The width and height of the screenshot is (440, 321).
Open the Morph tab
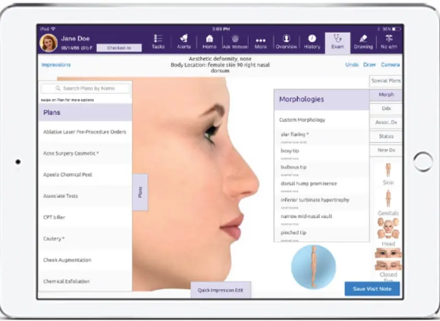[x=385, y=95]
